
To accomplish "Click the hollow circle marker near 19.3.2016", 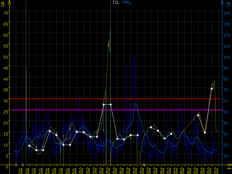I will (144, 165).
